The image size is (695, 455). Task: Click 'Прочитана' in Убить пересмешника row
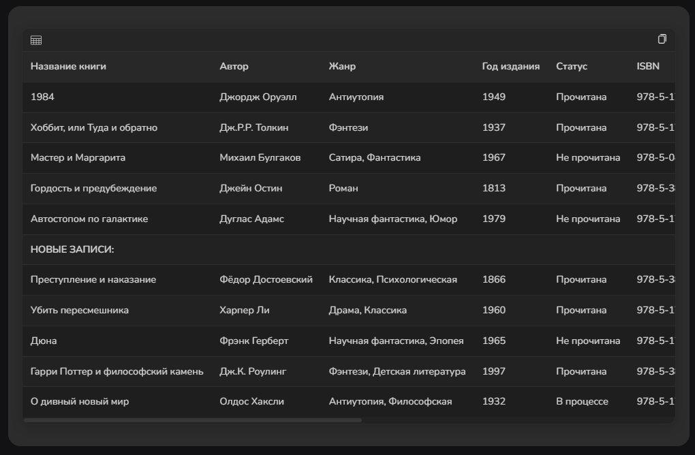click(581, 310)
